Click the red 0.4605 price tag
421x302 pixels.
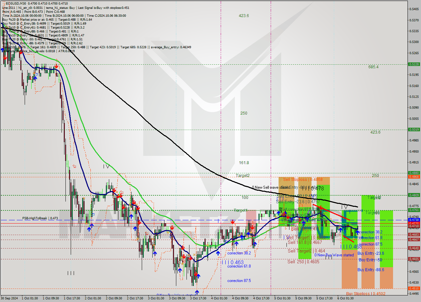click(413, 259)
